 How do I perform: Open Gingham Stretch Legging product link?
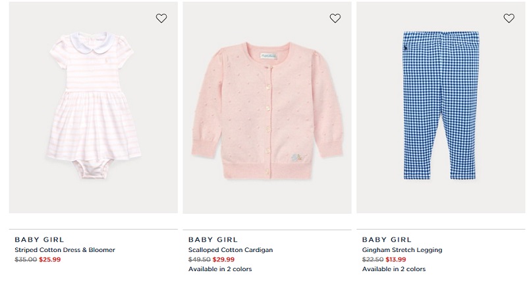pos(402,250)
